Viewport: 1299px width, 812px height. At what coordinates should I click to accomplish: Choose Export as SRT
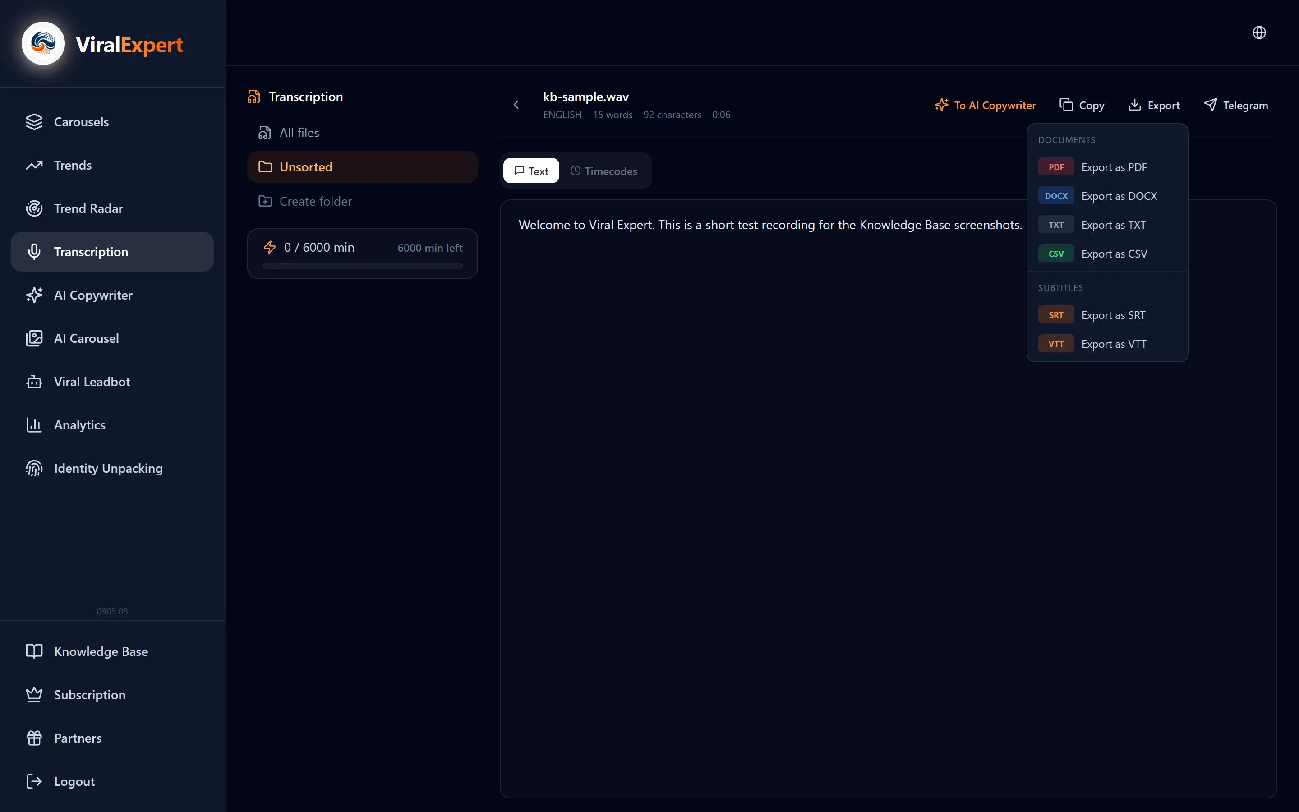pyautogui.click(x=1107, y=315)
